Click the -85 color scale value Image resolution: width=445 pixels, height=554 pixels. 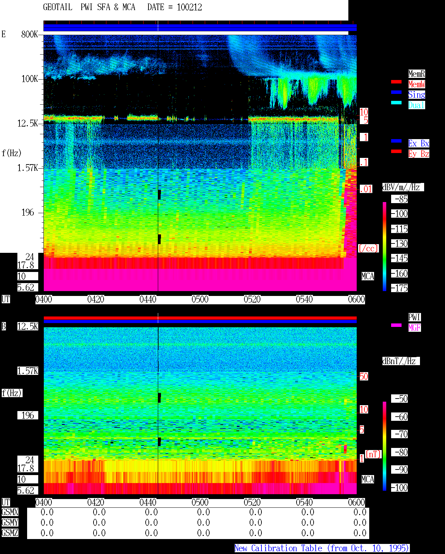click(400, 199)
